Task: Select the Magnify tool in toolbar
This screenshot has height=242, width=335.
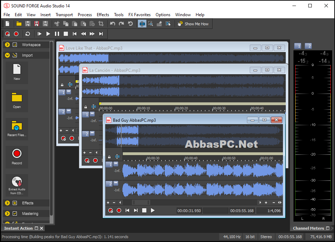Action: point(151,24)
